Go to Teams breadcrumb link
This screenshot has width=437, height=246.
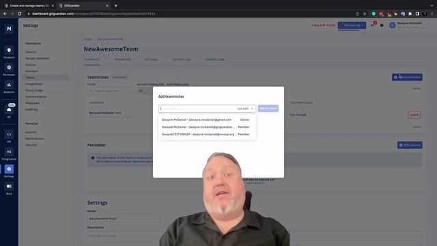pyautogui.click(x=88, y=40)
